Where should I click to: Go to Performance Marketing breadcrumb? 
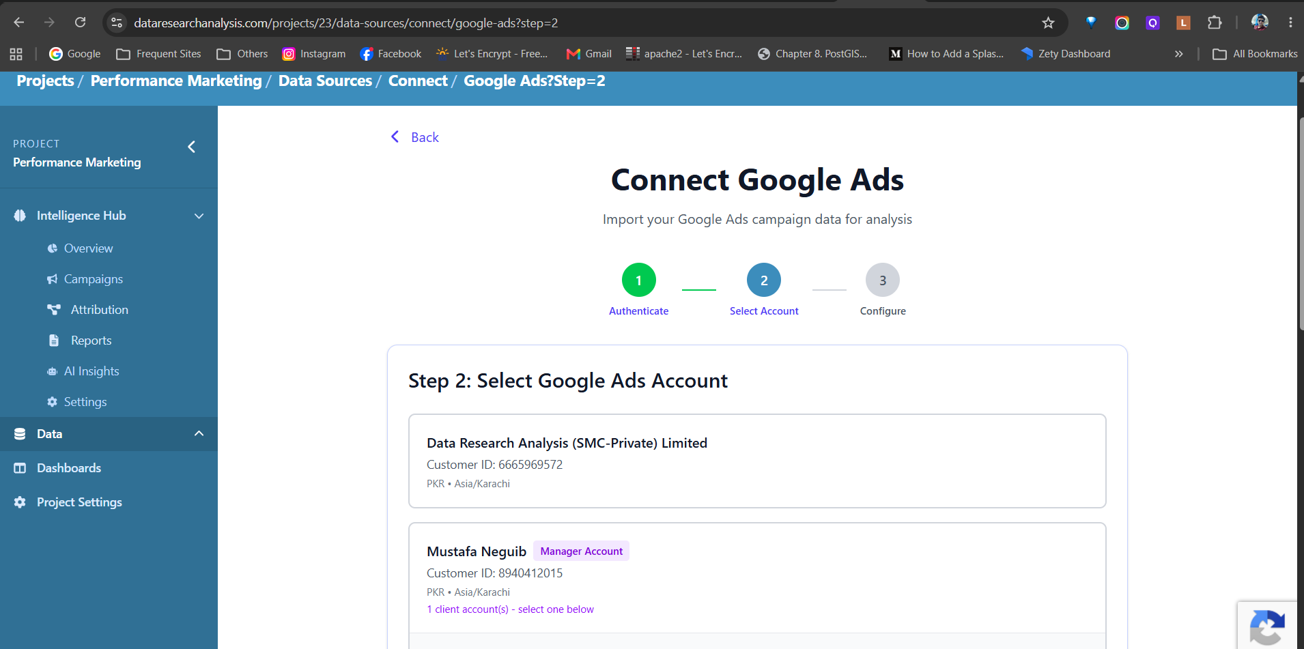(176, 81)
